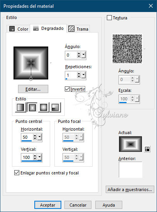Decrease Repeticiones value with down arrow
The width and height of the screenshot is (157, 212).
point(79,77)
